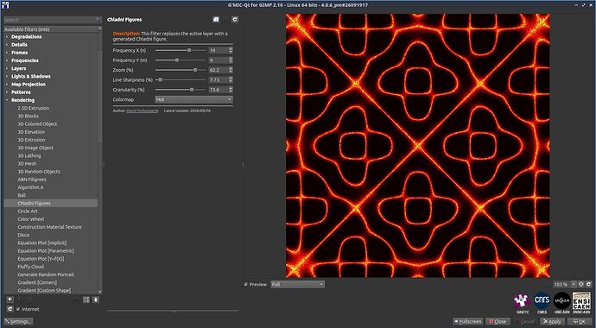Click the Chladni figure preview image
The width and height of the screenshot is (596, 328).
coord(418,146)
